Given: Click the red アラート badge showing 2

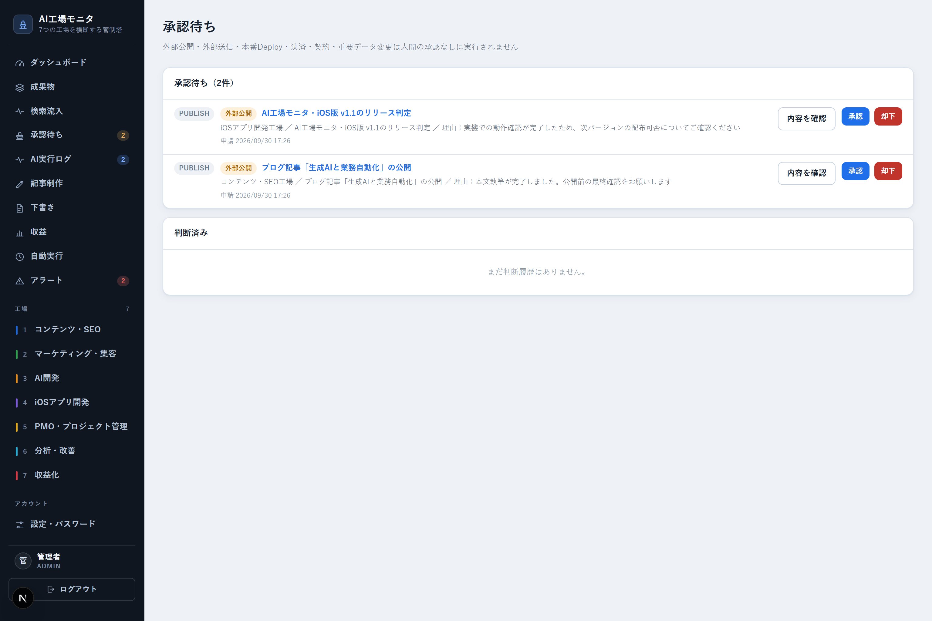Looking at the screenshot, I should tap(123, 281).
